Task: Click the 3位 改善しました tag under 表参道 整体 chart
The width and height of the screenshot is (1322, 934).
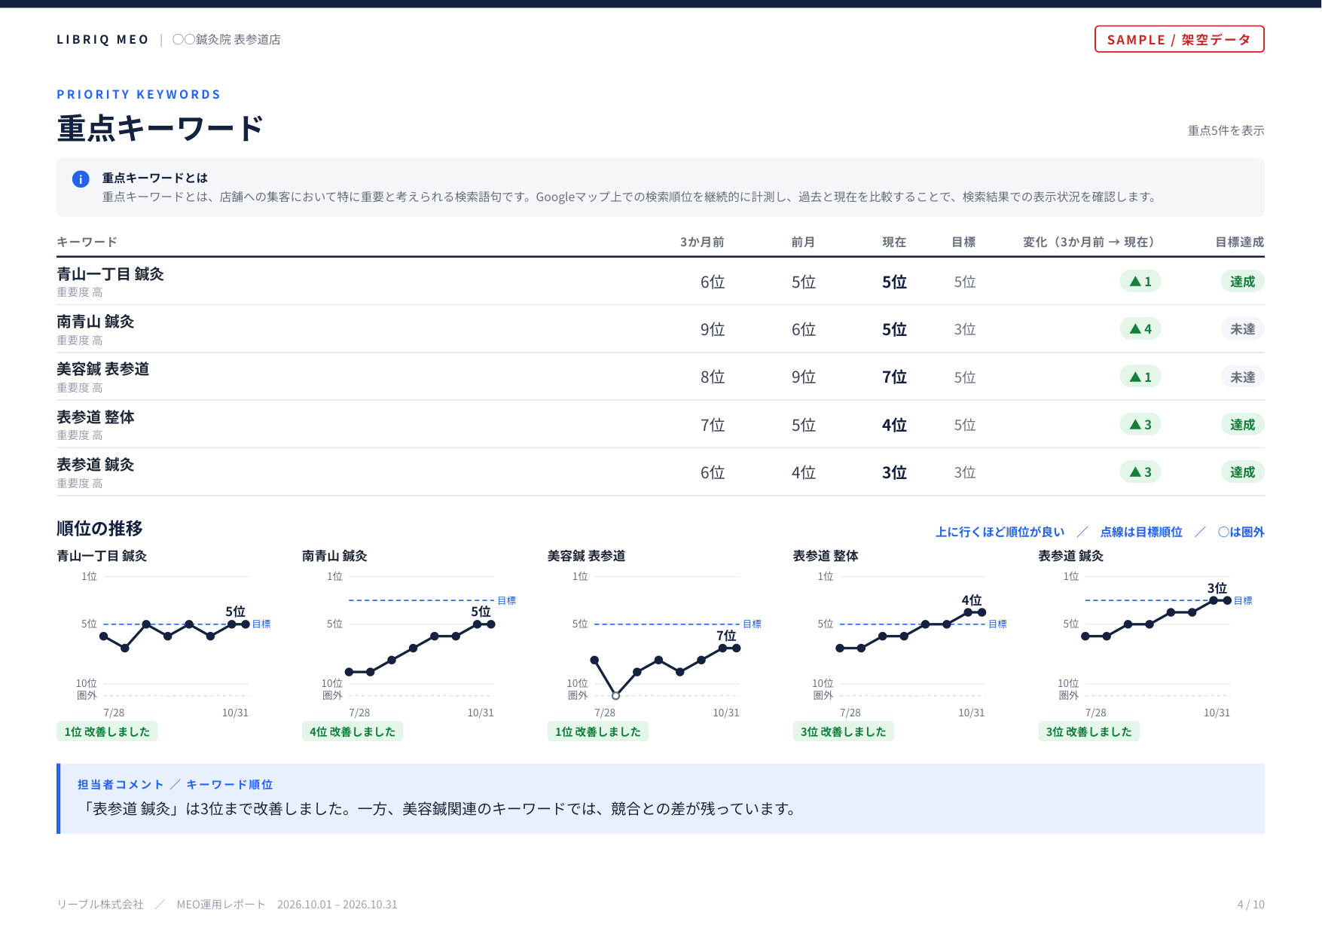Action: pos(843,731)
